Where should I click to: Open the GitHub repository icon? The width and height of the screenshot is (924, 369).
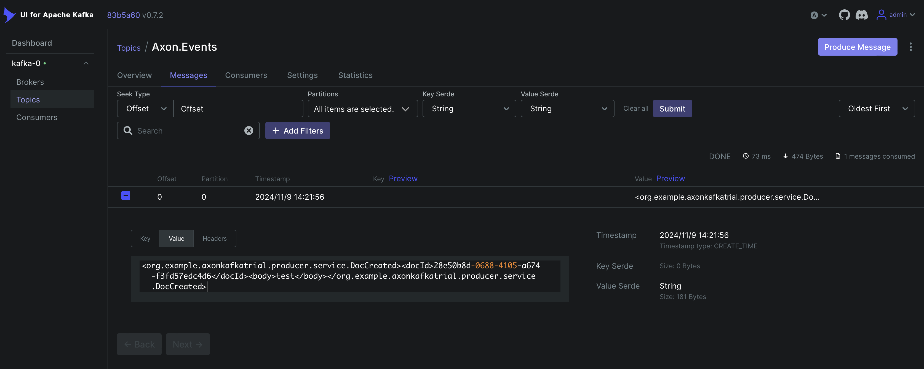[x=844, y=15]
